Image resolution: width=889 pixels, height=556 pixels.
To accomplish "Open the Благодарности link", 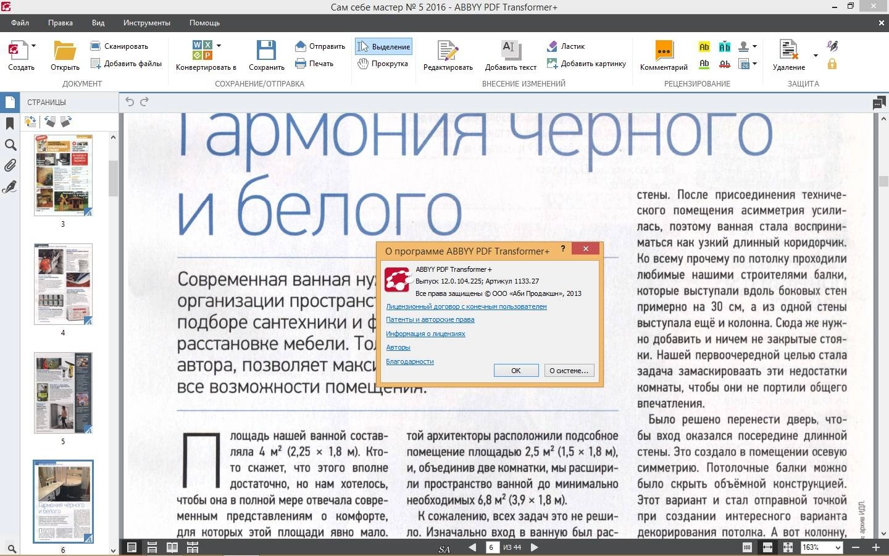I will point(410,361).
